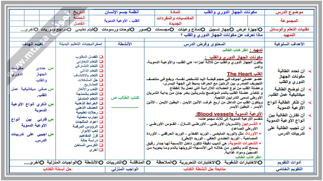Enable the دراسة حالة checkbox
This screenshot has height=181, width=323.
(x=101, y=140)
